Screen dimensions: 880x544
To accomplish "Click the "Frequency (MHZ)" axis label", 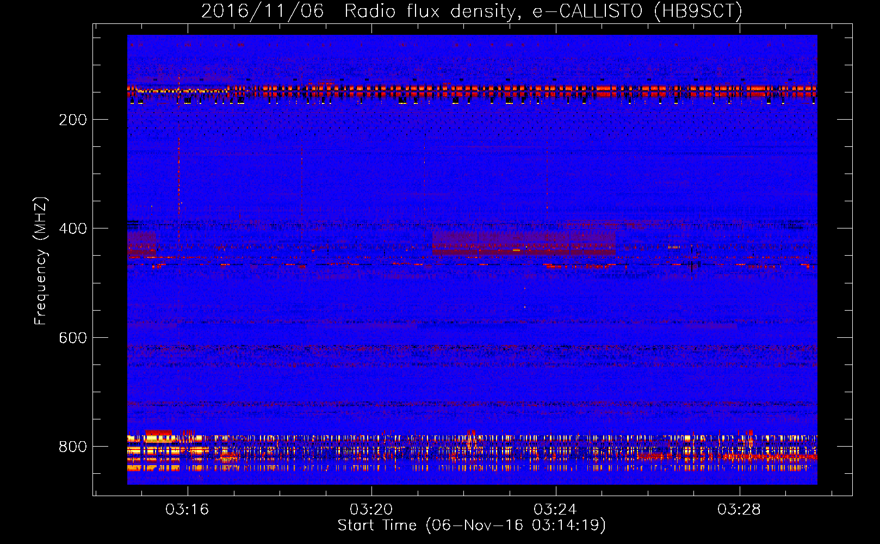I will (41, 261).
